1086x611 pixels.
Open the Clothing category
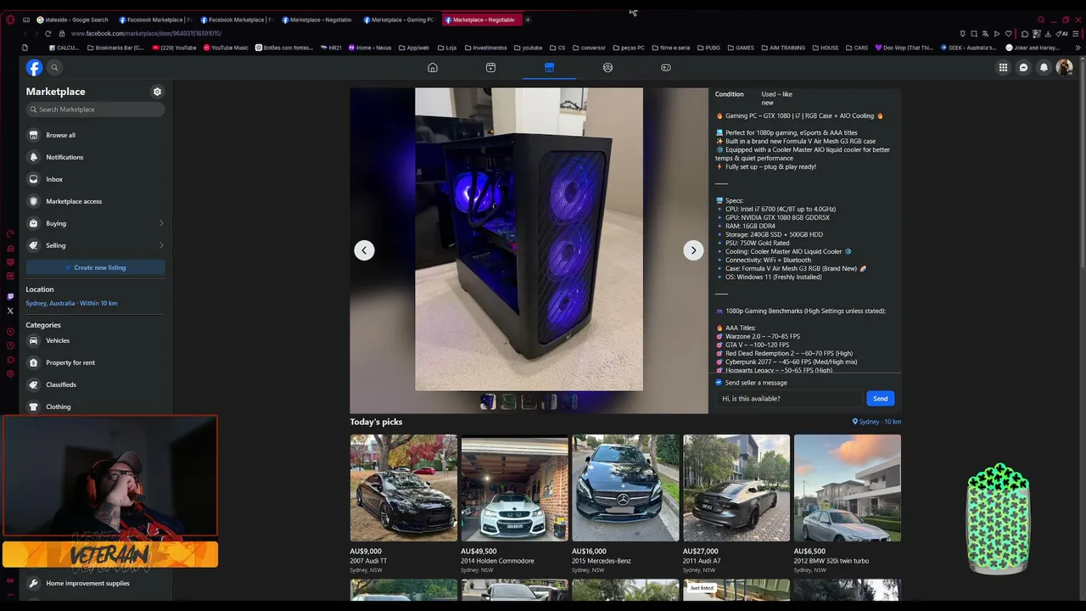[95, 406]
